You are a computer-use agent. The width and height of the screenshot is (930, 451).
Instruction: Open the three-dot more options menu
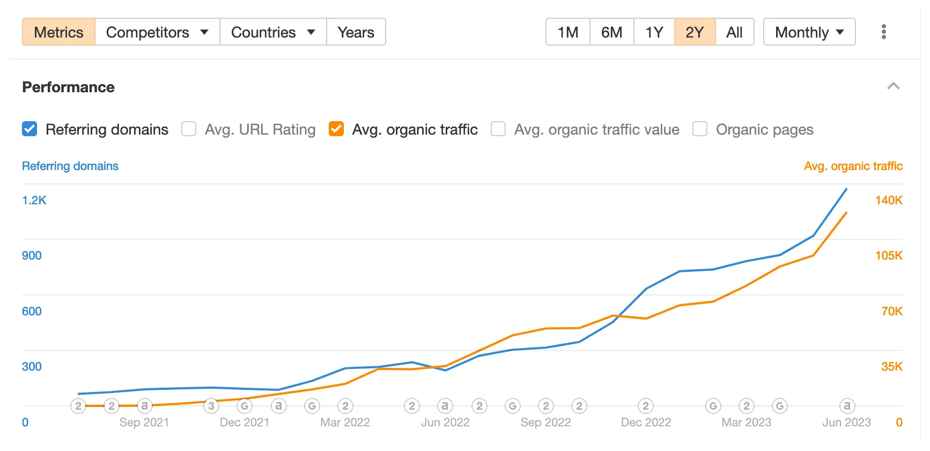[883, 32]
